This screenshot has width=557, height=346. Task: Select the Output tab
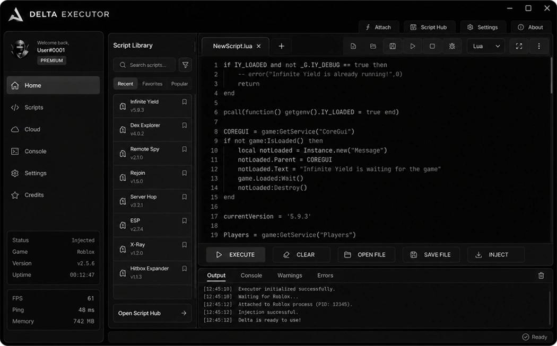point(216,276)
